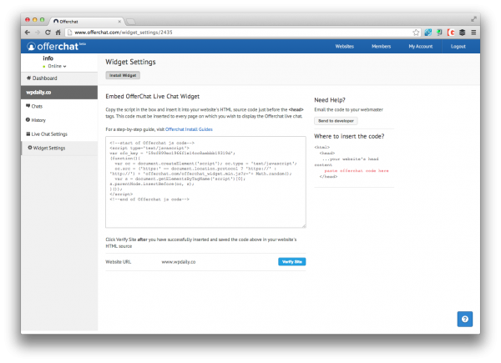The image size is (501, 363).
Task: Open the Websites menu
Action: click(344, 46)
